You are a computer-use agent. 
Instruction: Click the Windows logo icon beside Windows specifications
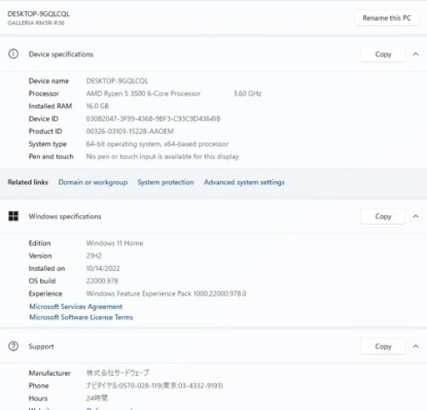[x=13, y=216]
